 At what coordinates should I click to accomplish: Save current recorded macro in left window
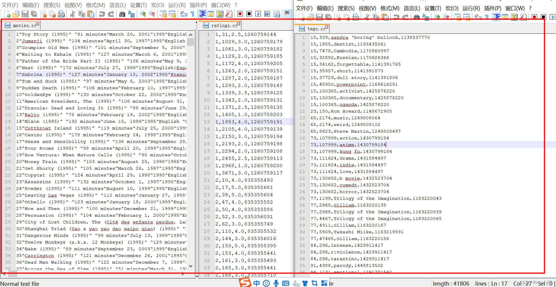[276, 14]
